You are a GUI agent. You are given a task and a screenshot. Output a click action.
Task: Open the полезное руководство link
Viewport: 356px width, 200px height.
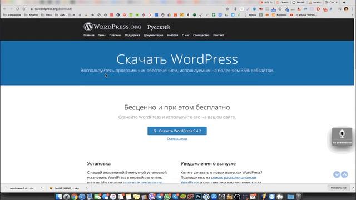point(143,182)
